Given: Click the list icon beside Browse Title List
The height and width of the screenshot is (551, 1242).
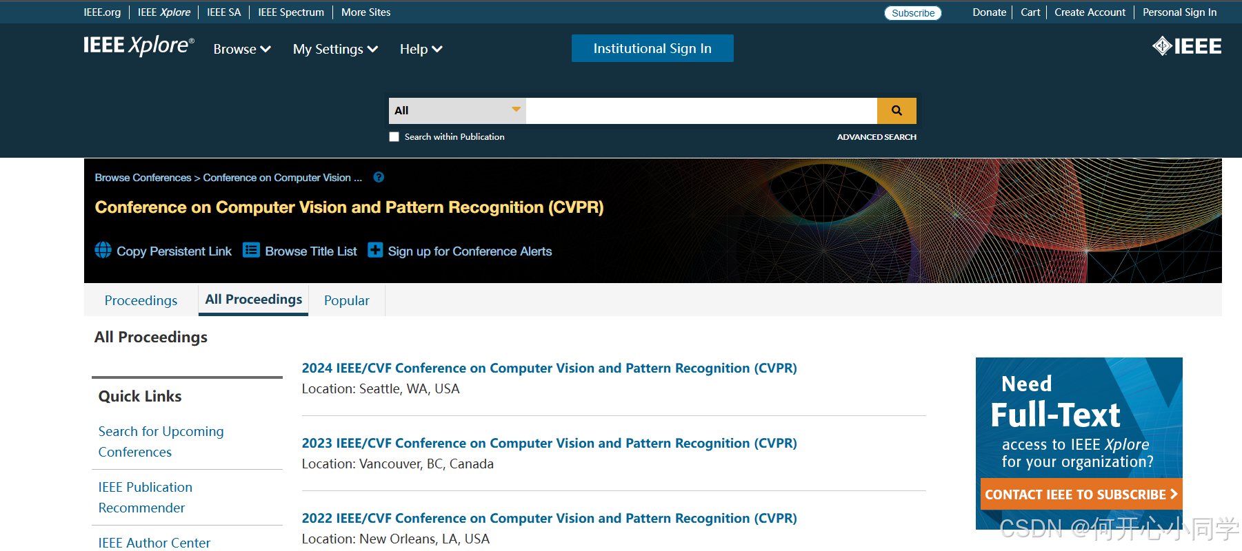Looking at the screenshot, I should point(251,250).
